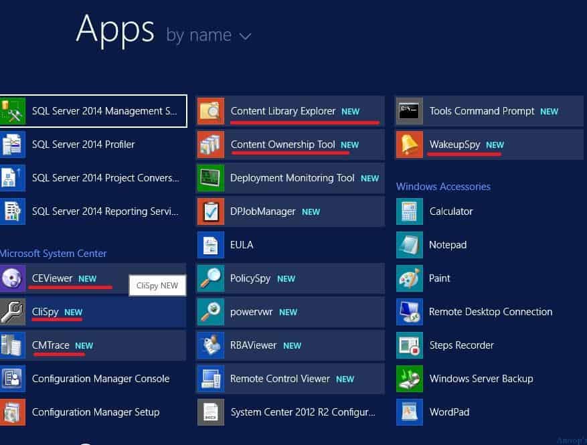This screenshot has height=445, width=587.
Task: Click the 'EULA' label
Action: point(242,245)
